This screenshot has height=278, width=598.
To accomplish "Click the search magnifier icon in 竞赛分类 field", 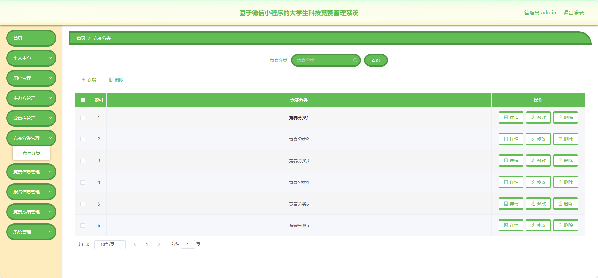I will pyautogui.click(x=355, y=60).
